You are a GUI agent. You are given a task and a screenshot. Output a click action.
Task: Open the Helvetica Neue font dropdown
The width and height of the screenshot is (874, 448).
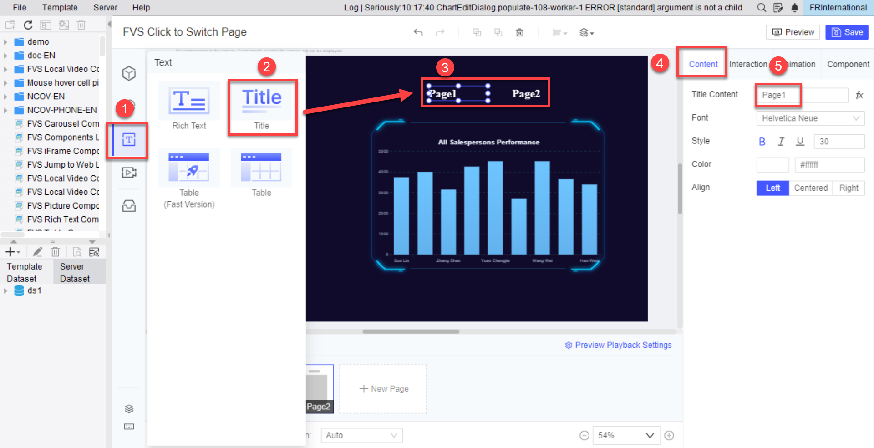810,118
